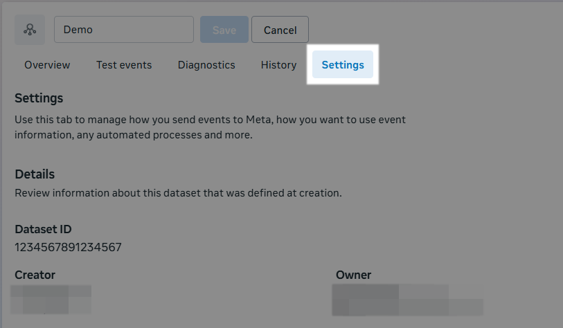View the History tab
The height and width of the screenshot is (328, 563).
pyautogui.click(x=278, y=65)
